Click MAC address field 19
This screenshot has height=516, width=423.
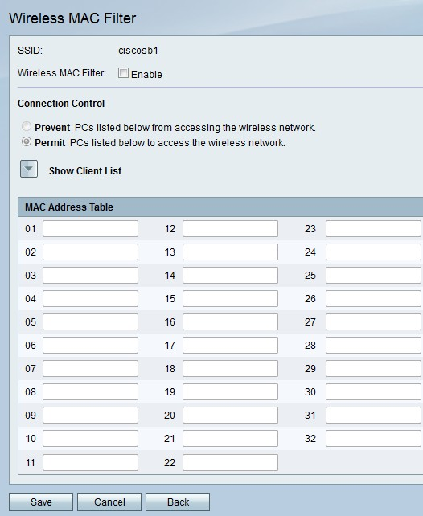pos(230,391)
